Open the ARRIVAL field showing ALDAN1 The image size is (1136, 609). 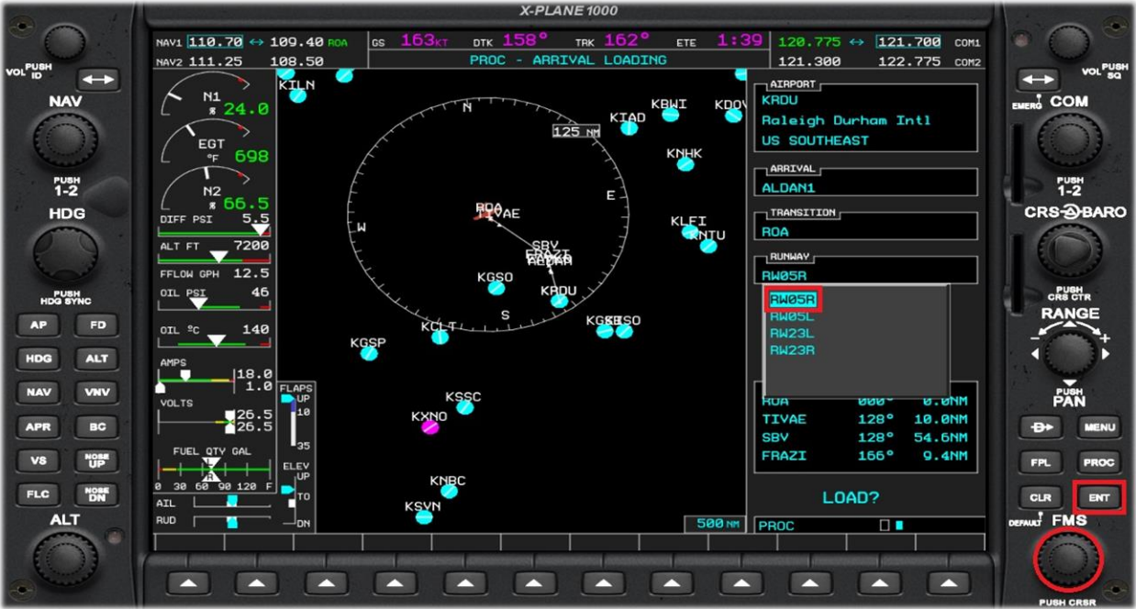(866, 183)
